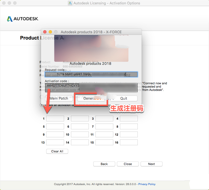Click activation code box 15
The height and width of the screenshot is (190, 209).
[x=104, y=142]
